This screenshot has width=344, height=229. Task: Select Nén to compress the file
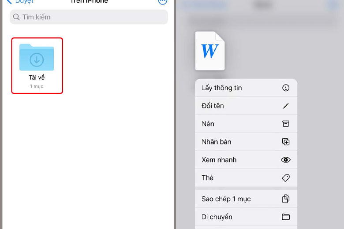pos(246,124)
